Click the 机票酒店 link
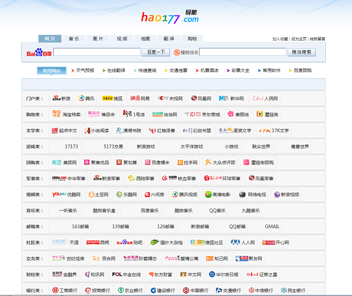 tap(209, 70)
